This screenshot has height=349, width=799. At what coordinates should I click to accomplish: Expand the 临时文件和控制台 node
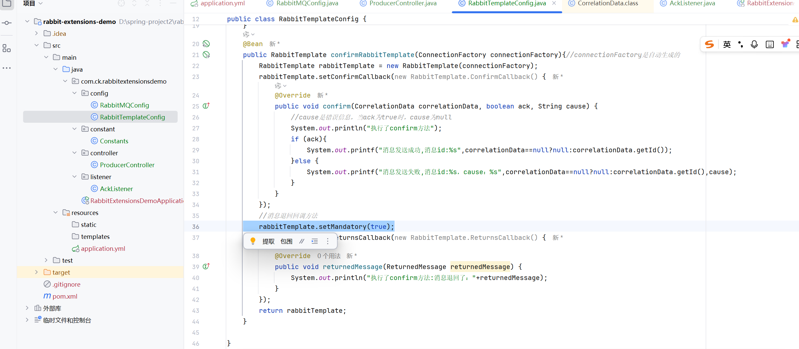pyautogui.click(x=27, y=320)
